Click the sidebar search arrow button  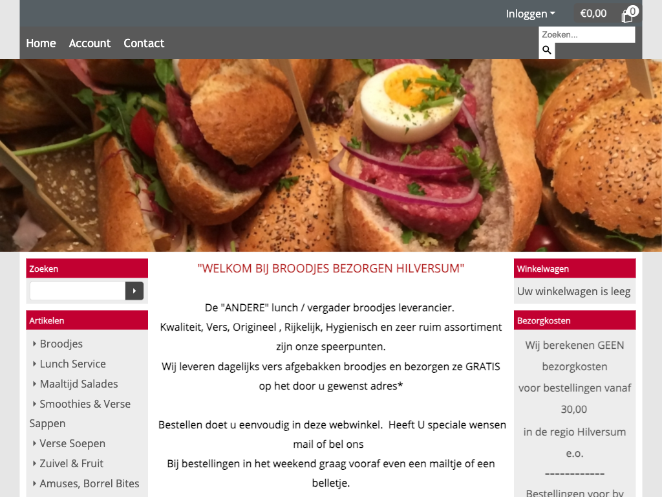point(134,291)
